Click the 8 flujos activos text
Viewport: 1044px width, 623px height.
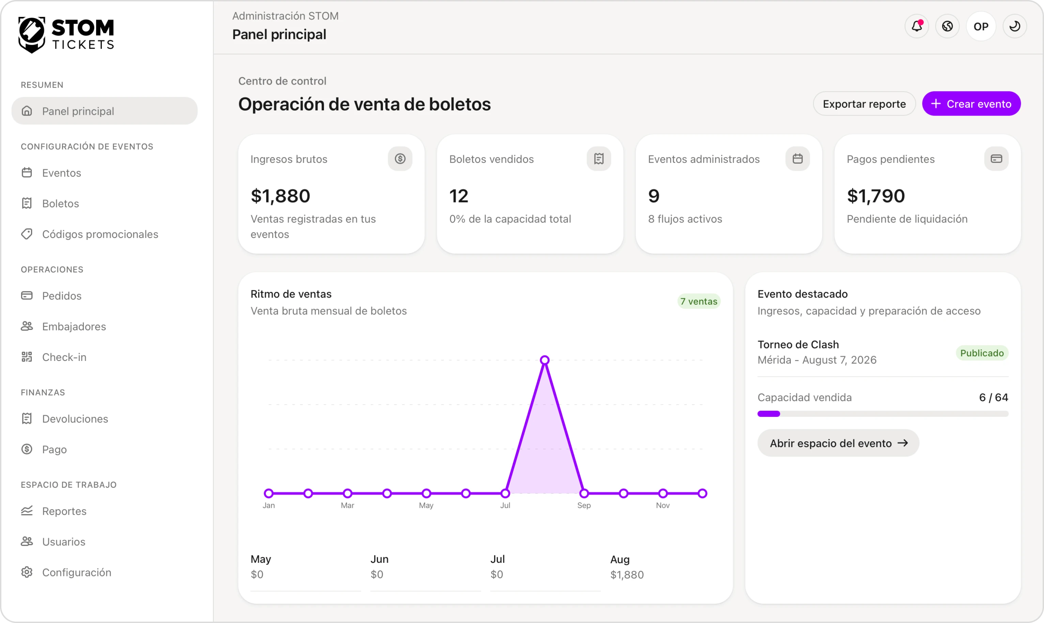[x=685, y=219]
